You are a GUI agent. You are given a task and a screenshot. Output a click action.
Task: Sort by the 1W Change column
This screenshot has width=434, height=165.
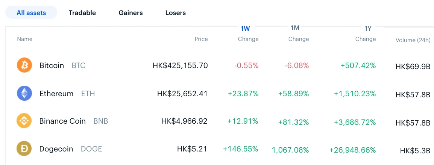point(248,34)
